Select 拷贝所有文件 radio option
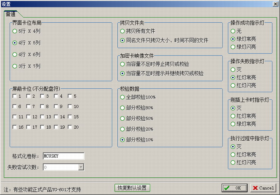The width and height of the screenshot is (280, 195). coord(123,31)
